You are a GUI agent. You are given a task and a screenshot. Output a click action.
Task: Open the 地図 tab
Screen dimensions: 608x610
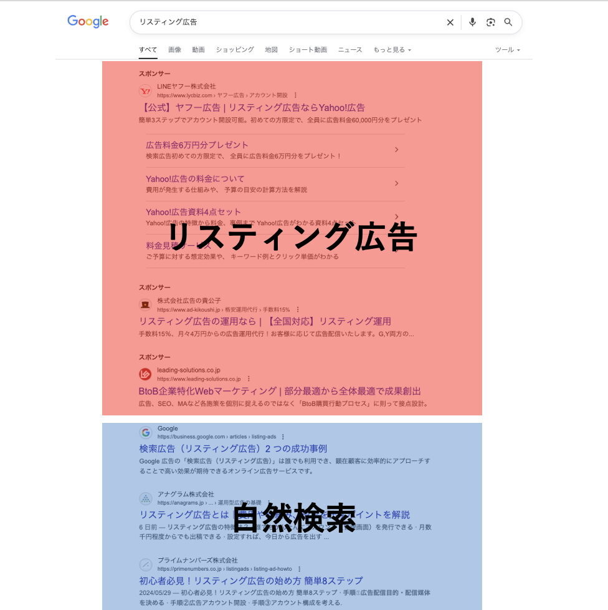[271, 50]
